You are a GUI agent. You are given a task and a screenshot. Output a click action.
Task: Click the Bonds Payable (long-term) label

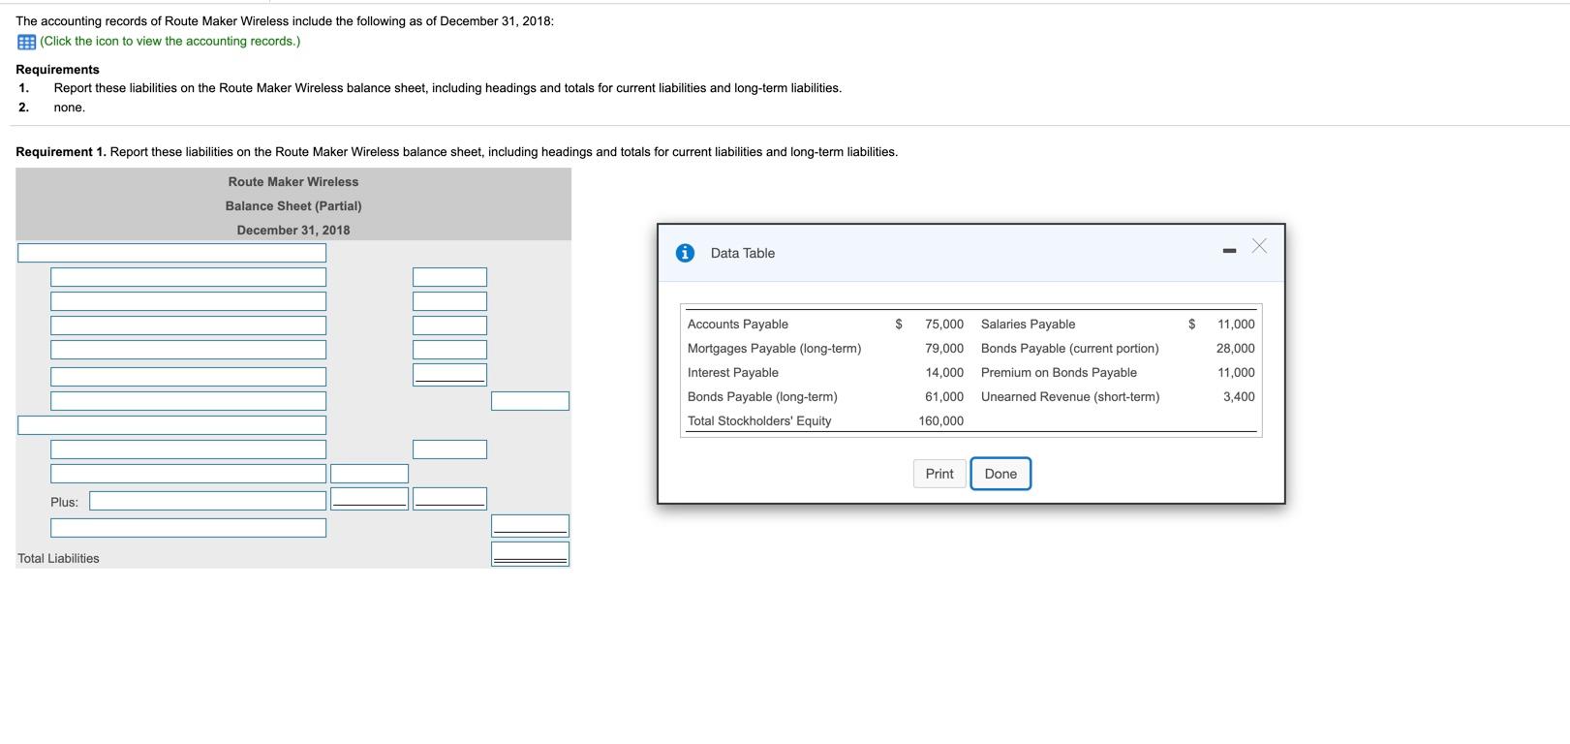click(762, 397)
